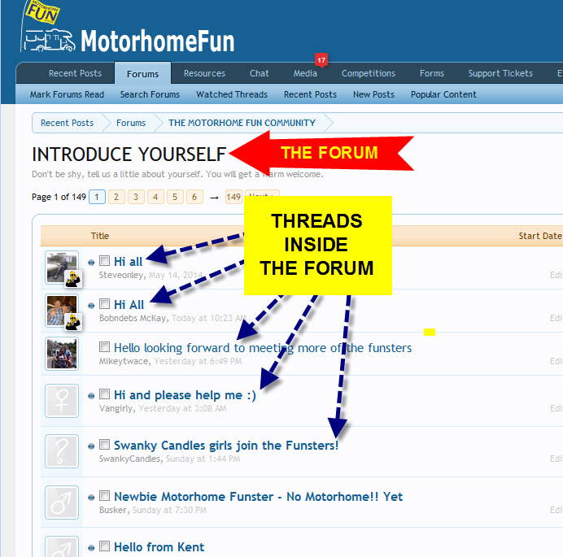
Task: Tick checkbox for Hi and please help me
Action: pyautogui.click(x=104, y=394)
